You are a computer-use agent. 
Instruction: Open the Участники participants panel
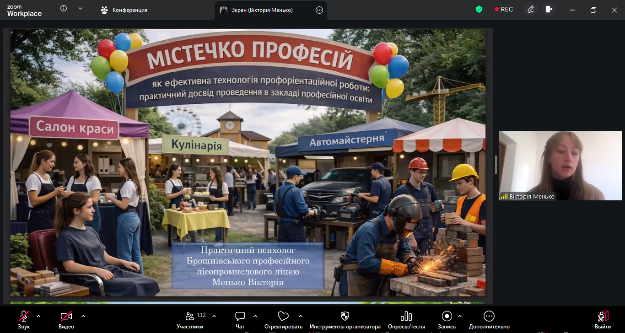(190, 319)
